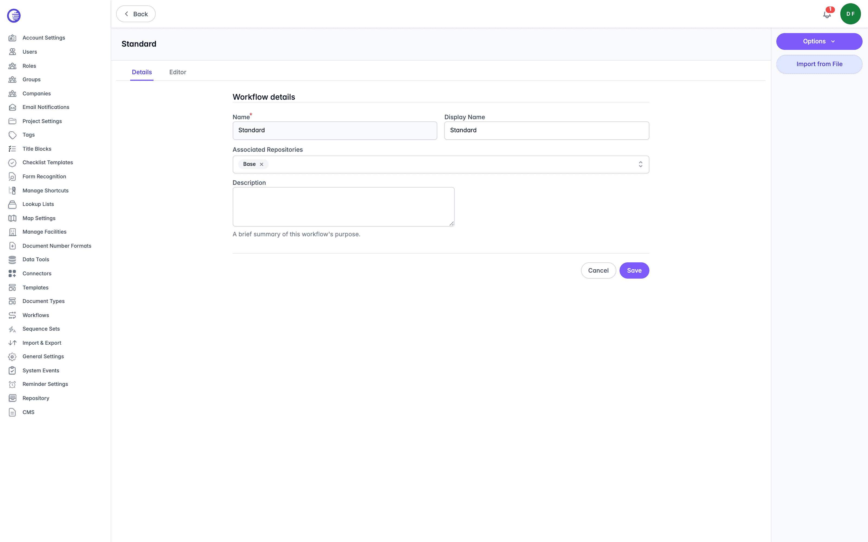This screenshot has width=868, height=542.
Task: Click the CMS document icon
Action: (x=12, y=412)
